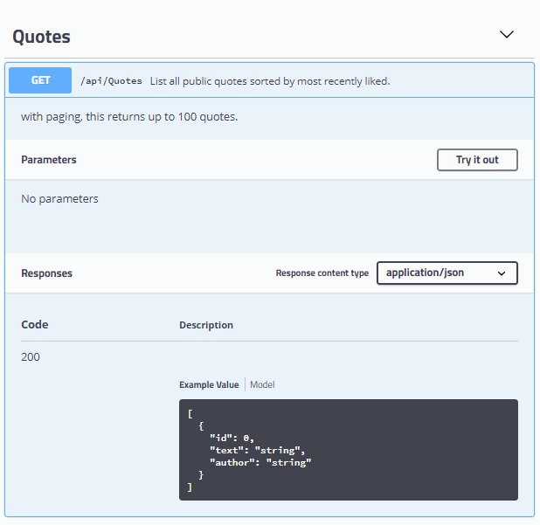Click the Parameters section header
Image resolution: width=540 pixels, height=525 pixels.
coord(49,160)
